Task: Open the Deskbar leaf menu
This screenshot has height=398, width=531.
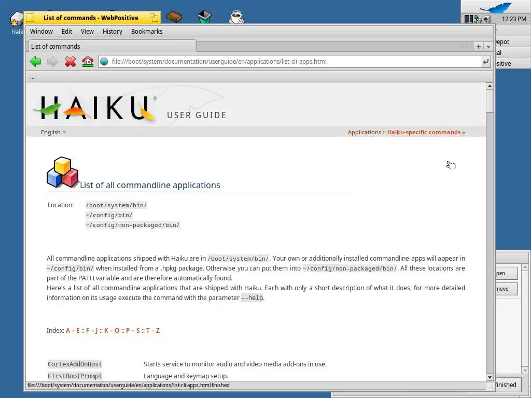Action: (496, 6)
